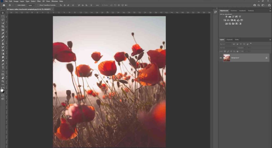272x148 pixels.
Task: Select the Zoom tool
Action: 3,81
